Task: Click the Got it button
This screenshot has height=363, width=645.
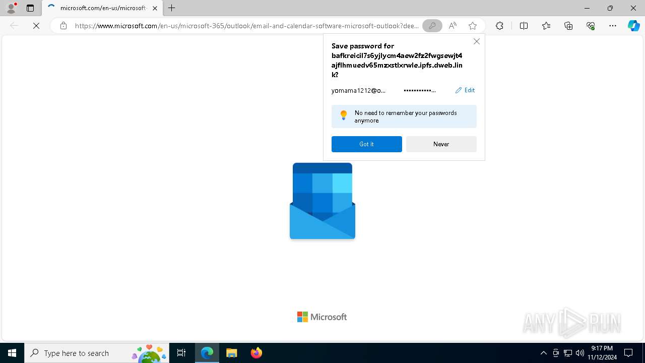Action: pos(367,144)
